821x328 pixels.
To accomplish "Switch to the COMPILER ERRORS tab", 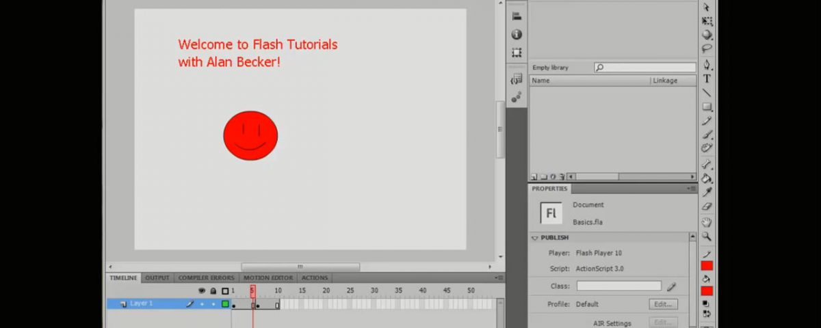I will tap(206, 278).
